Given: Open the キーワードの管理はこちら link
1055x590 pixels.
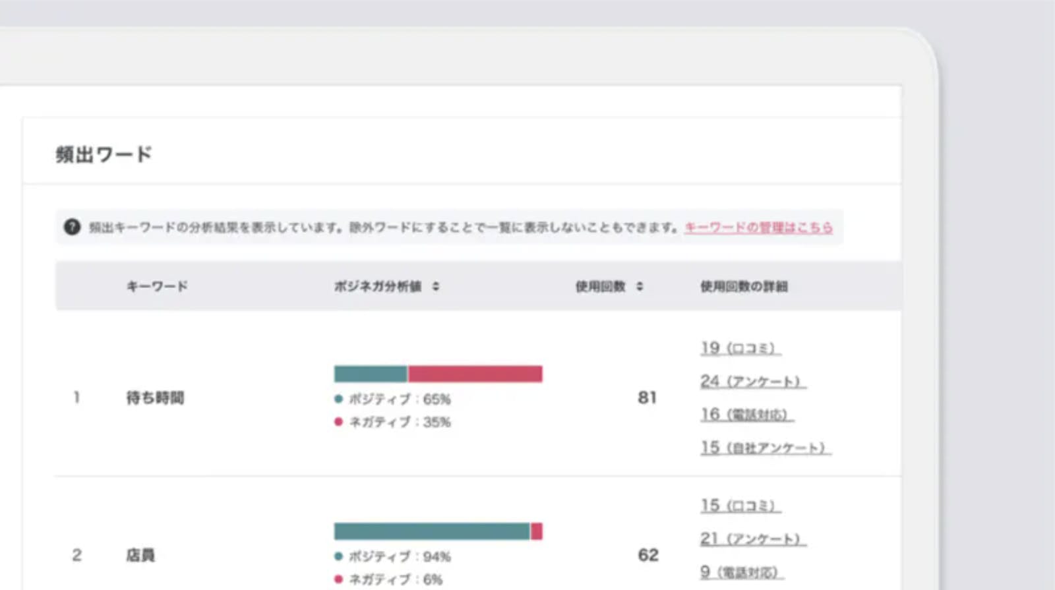Looking at the screenshot, I should (x=758, y=227).
